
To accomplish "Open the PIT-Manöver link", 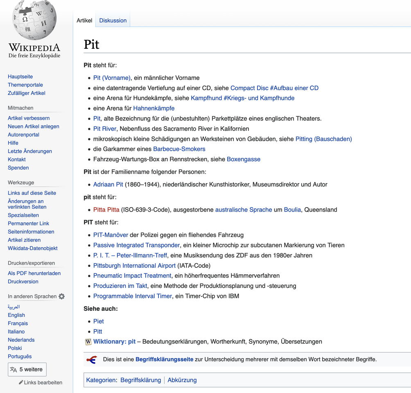I will (111, 235).
